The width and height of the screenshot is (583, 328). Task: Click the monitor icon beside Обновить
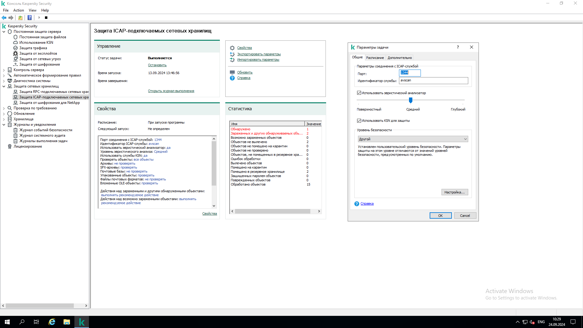tap(232, 73)
